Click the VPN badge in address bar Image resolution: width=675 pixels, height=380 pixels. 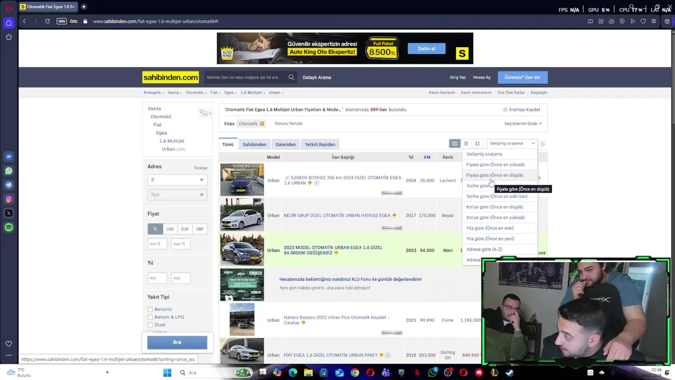point(62,21)
